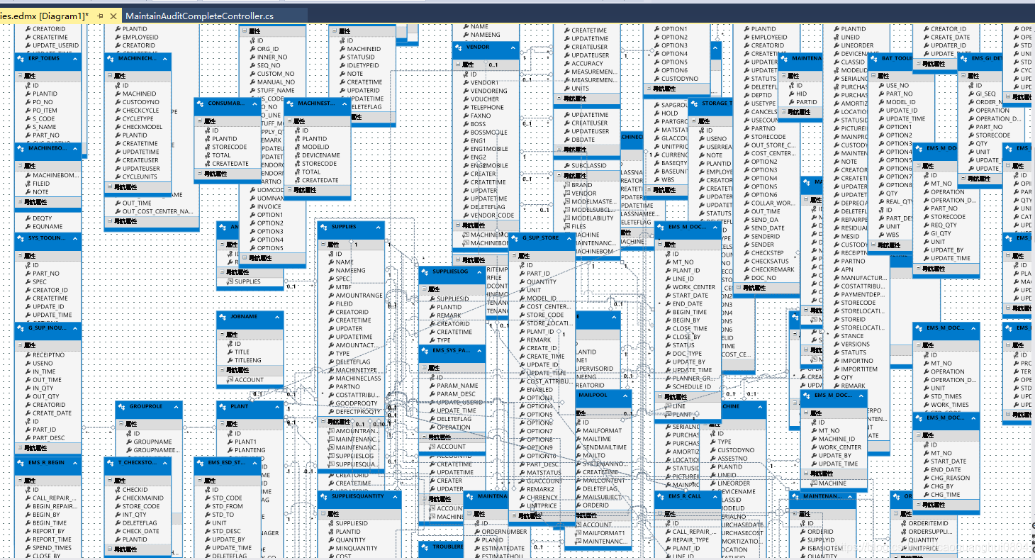1035x560 pixels.
Task: Click key icon beside ID in GROUPROLE
Action: tap(128, 433)
